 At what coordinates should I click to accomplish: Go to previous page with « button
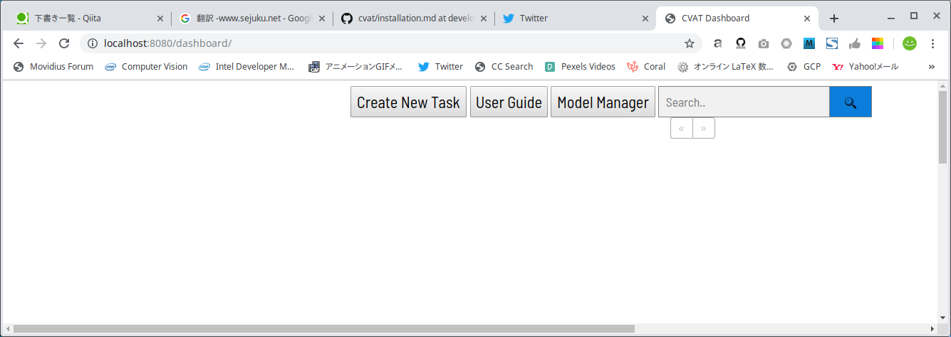682,128
